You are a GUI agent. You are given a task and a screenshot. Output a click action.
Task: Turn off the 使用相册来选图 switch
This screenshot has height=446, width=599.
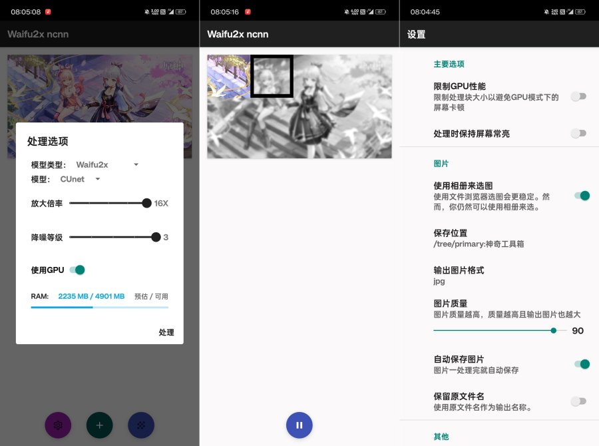582,196
